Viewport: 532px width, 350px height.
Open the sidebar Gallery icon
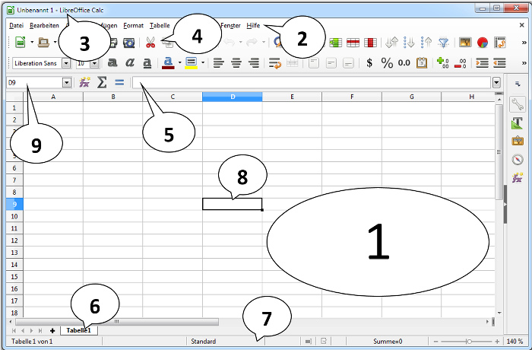(518, 141)
